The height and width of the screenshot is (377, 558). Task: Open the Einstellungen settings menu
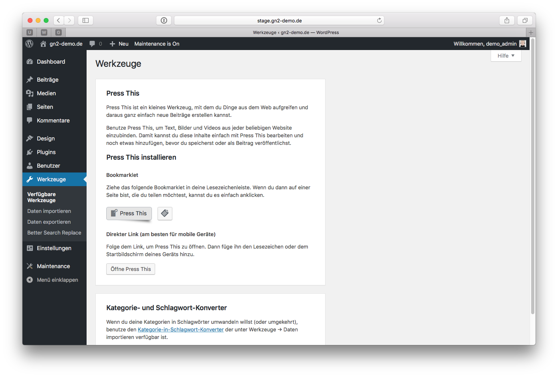55,248
